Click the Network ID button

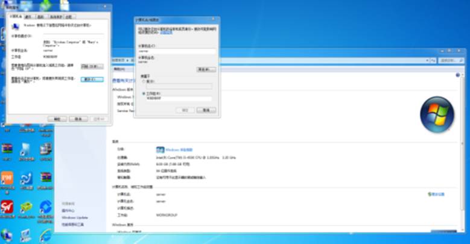92,66
